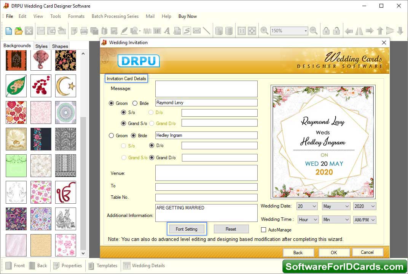Click the envelope mail icon in toolbar
408x274 pixels.
[197, 31]
